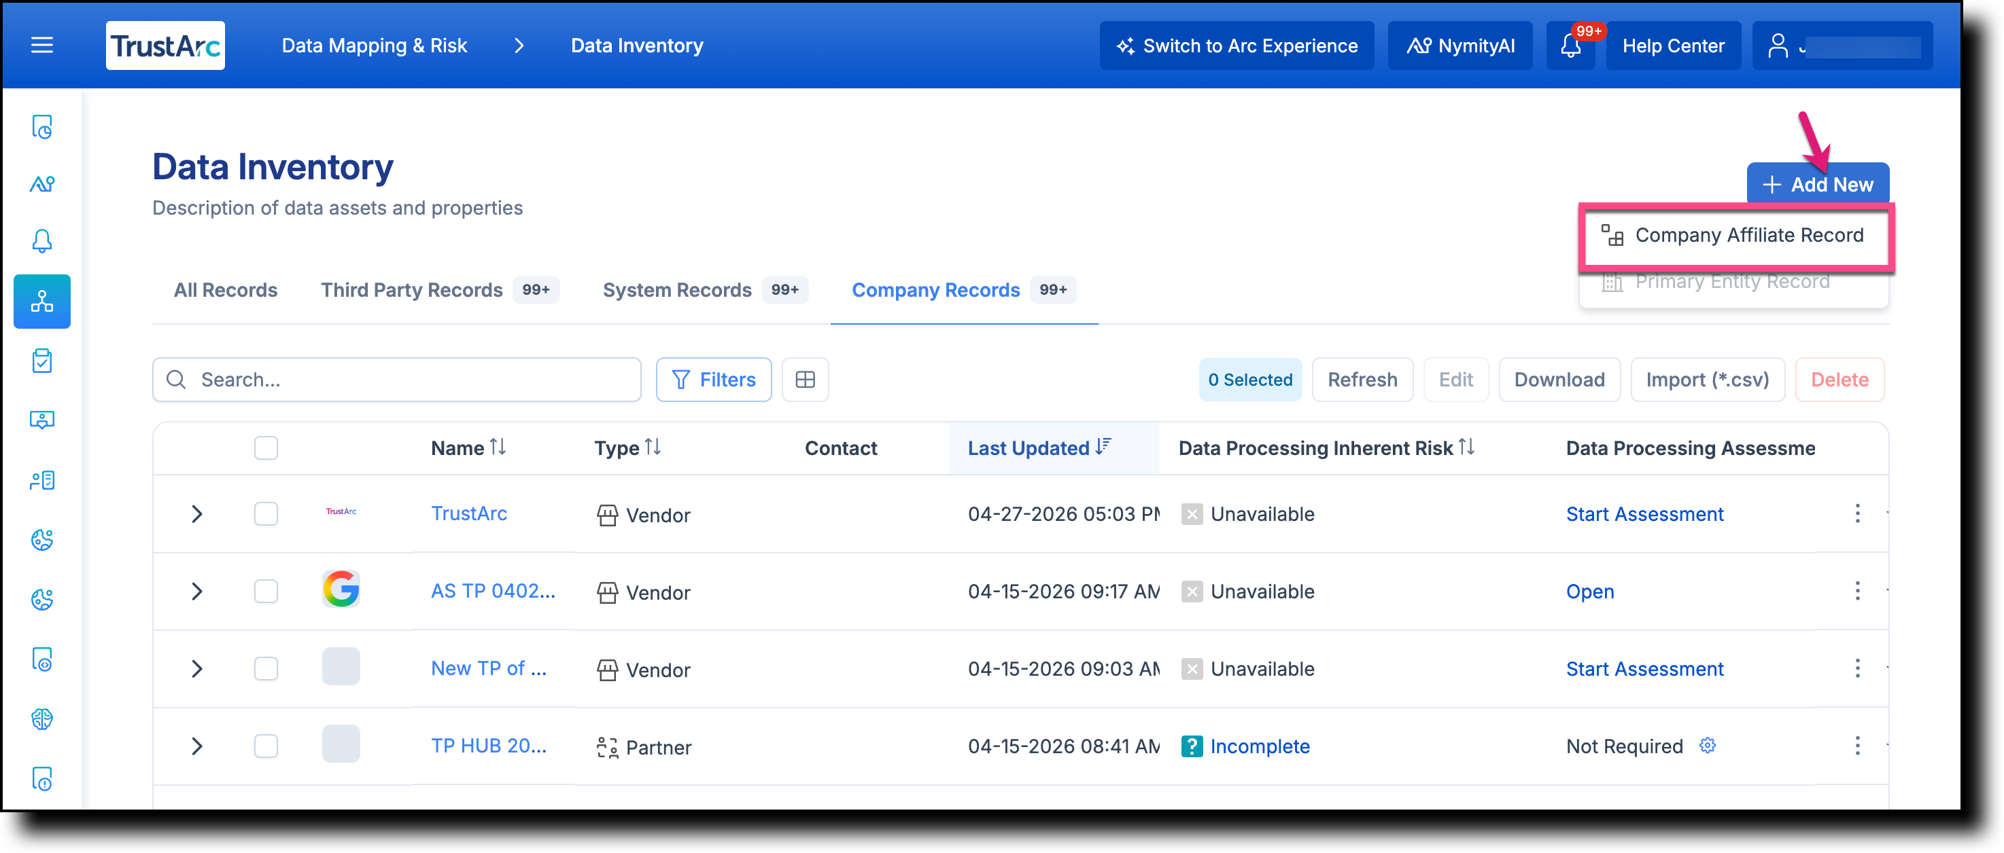Expand the TrustArc row

(197, 513)
